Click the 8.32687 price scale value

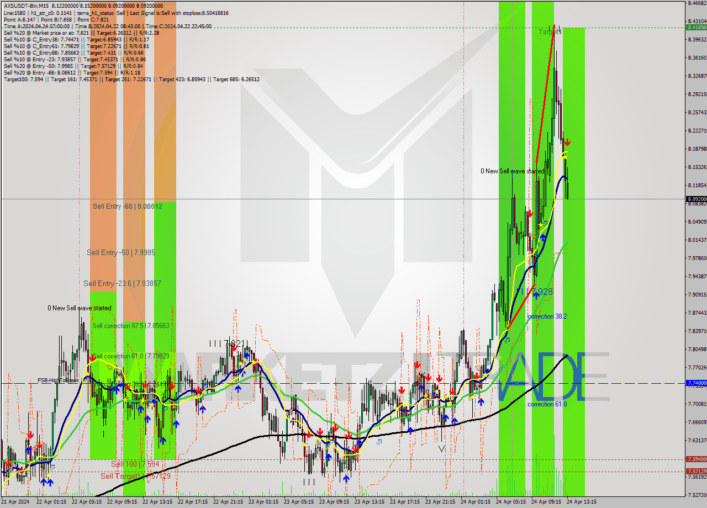(697, 76)
